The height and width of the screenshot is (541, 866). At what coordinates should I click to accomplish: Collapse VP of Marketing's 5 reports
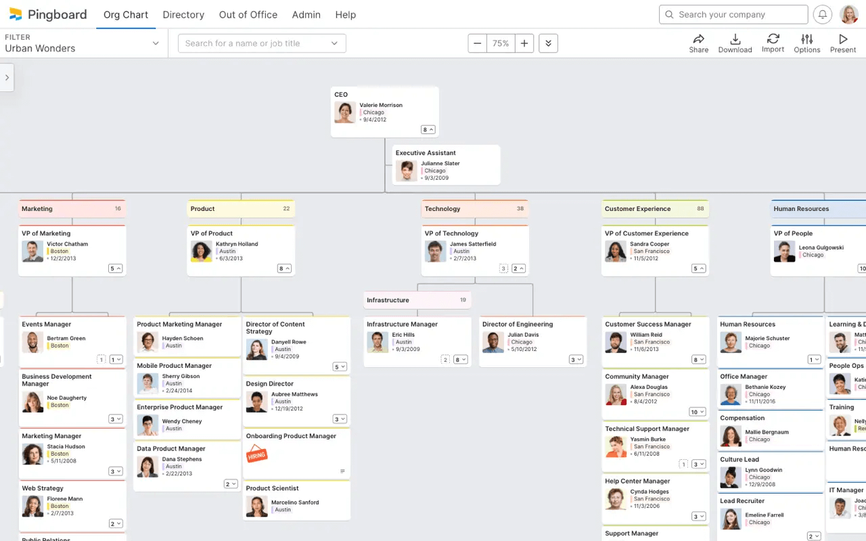click(x=116, y=268)
